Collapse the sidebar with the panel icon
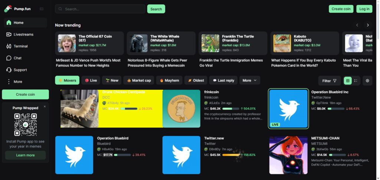The height and width of the screenshot is (180, 380). pyautogui.click(x=42, y=9)
